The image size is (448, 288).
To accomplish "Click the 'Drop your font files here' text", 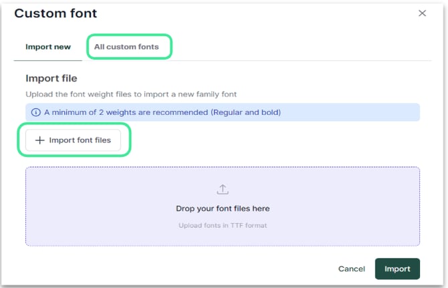I will [223, 208].
